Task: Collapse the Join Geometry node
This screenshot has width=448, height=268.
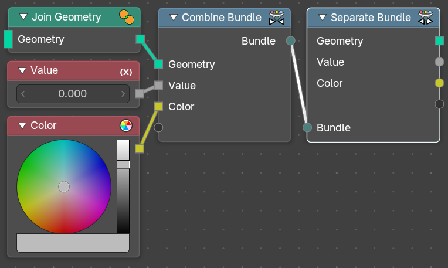Action: (x=23, y=17)
